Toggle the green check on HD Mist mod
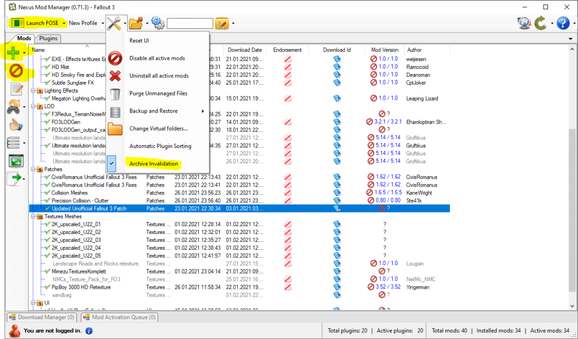 click(47, 67)
